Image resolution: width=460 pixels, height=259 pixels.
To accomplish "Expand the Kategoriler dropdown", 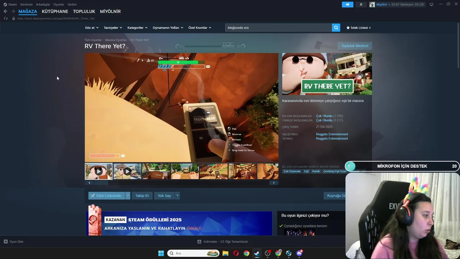I will click(137, 28).
